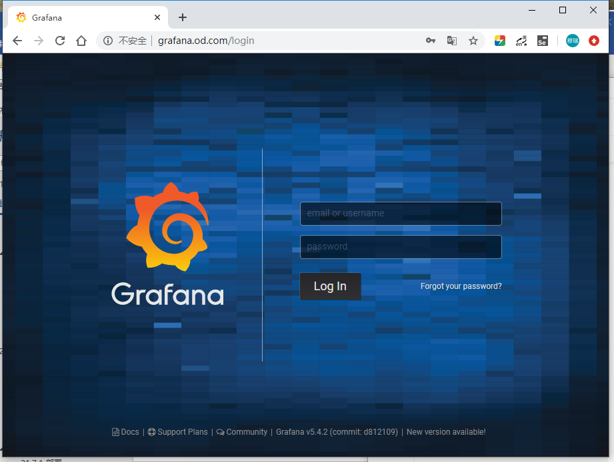Open the en translation extension icon

(x=521, y=41)
